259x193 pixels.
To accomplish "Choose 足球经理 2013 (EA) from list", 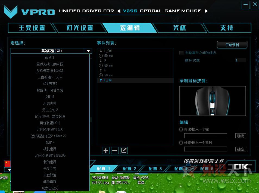I will tap(50, 129).
